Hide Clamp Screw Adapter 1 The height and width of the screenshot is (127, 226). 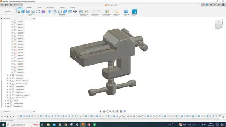coord(10,95)
